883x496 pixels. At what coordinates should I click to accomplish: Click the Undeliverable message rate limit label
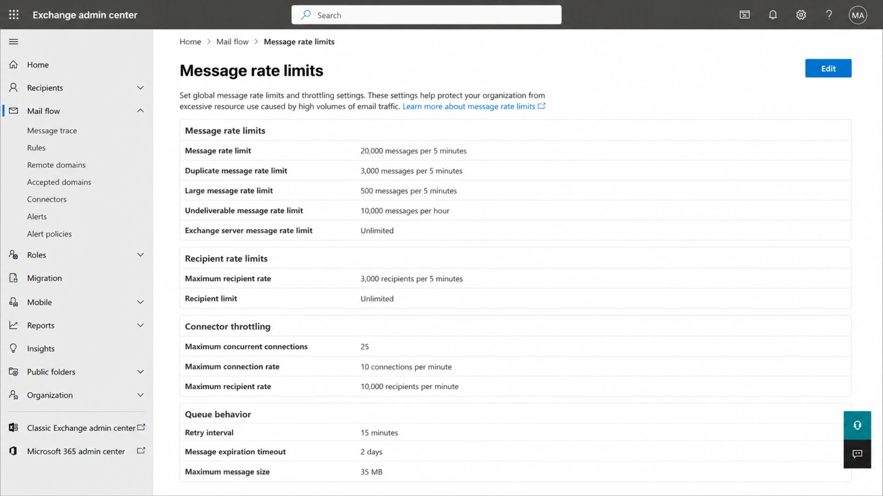244,210
